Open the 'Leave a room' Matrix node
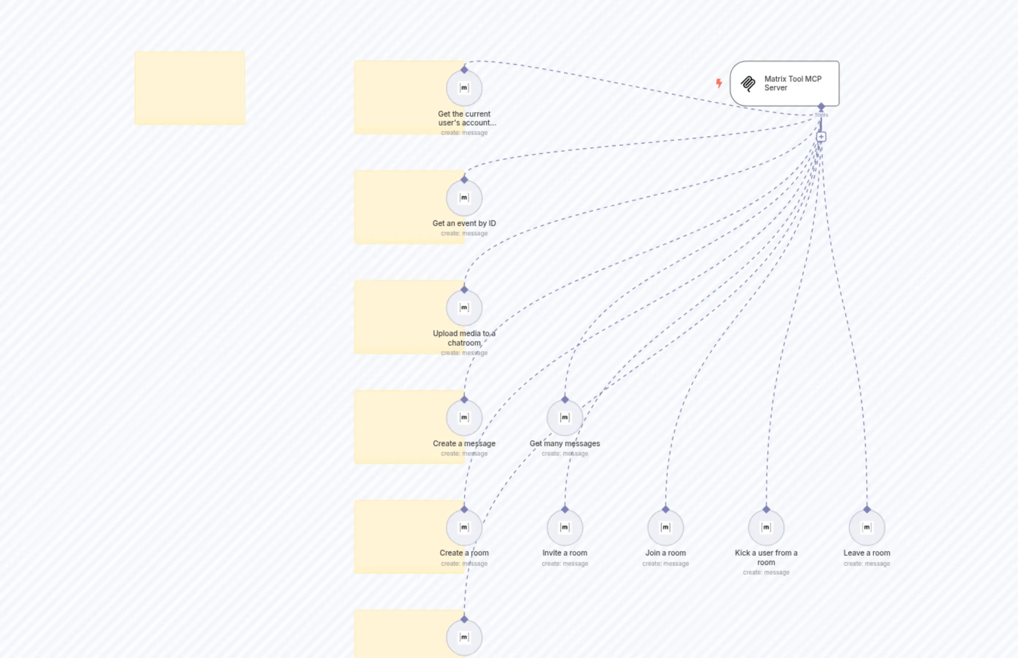Image resolution: width=1018 pixels, height=658 pixels. tap(866, 527)
